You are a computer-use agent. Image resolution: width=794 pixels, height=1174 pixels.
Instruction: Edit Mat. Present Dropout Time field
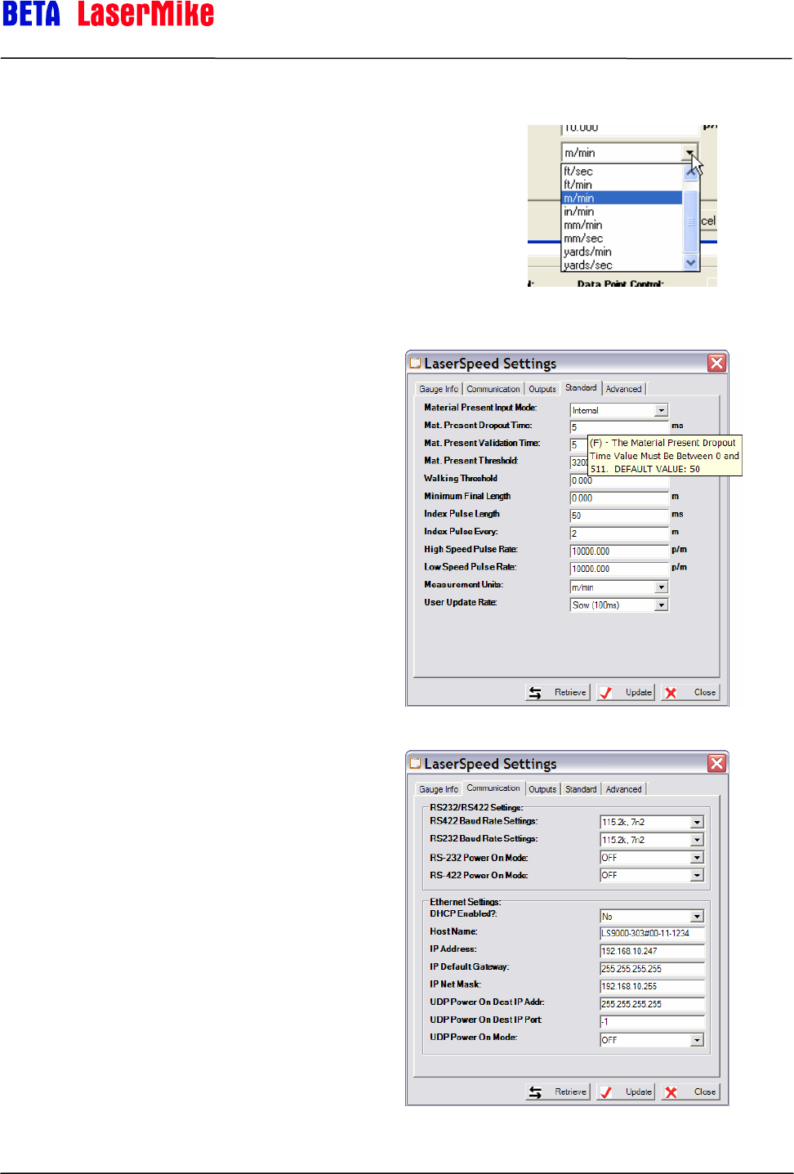click(x=619, y=427)
